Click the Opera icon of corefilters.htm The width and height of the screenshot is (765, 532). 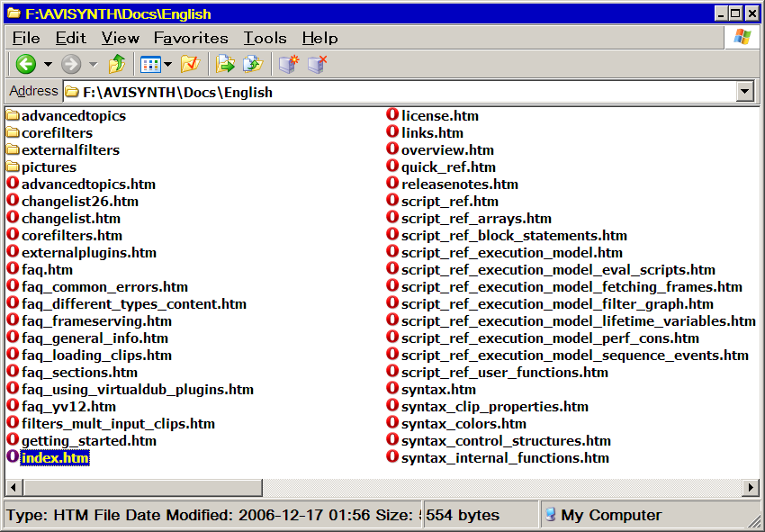pyautogui.click(x=13, y=235)
